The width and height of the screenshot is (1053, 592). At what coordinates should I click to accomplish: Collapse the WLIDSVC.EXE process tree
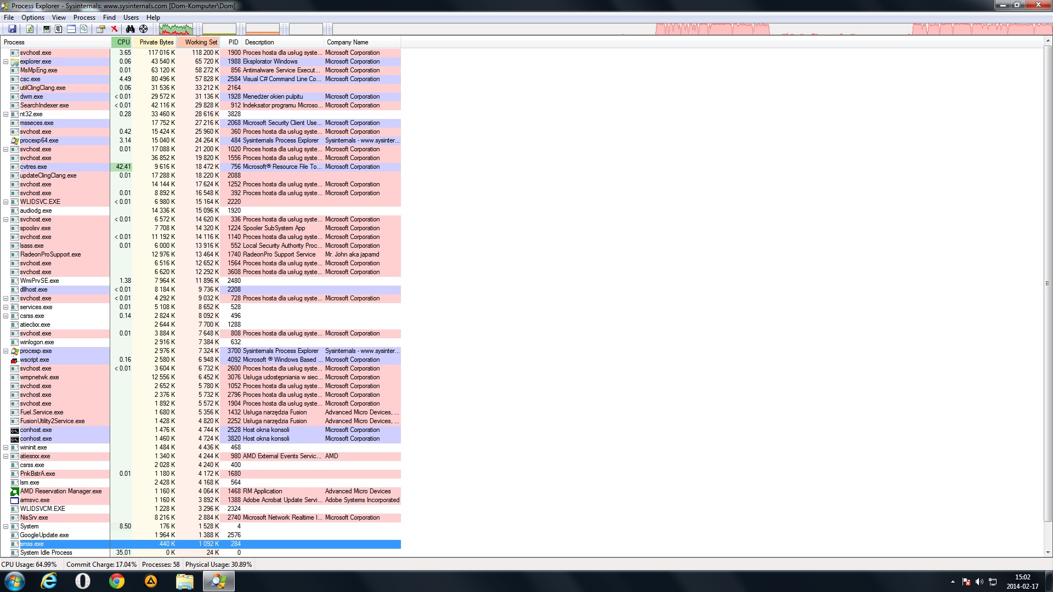5,202
